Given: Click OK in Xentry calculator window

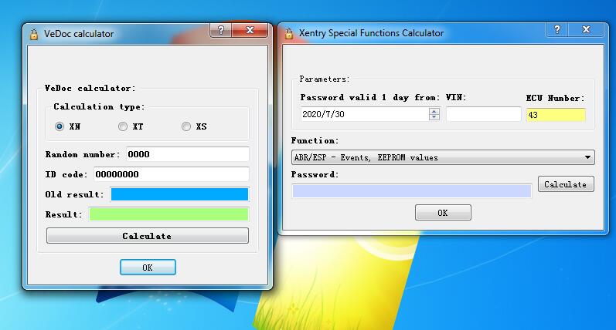Looking at the screenshot, I should coord(443,213).
